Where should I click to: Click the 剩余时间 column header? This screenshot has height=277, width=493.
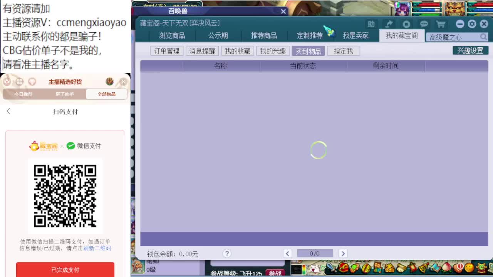pyautogui.click(x=386, y=66)
